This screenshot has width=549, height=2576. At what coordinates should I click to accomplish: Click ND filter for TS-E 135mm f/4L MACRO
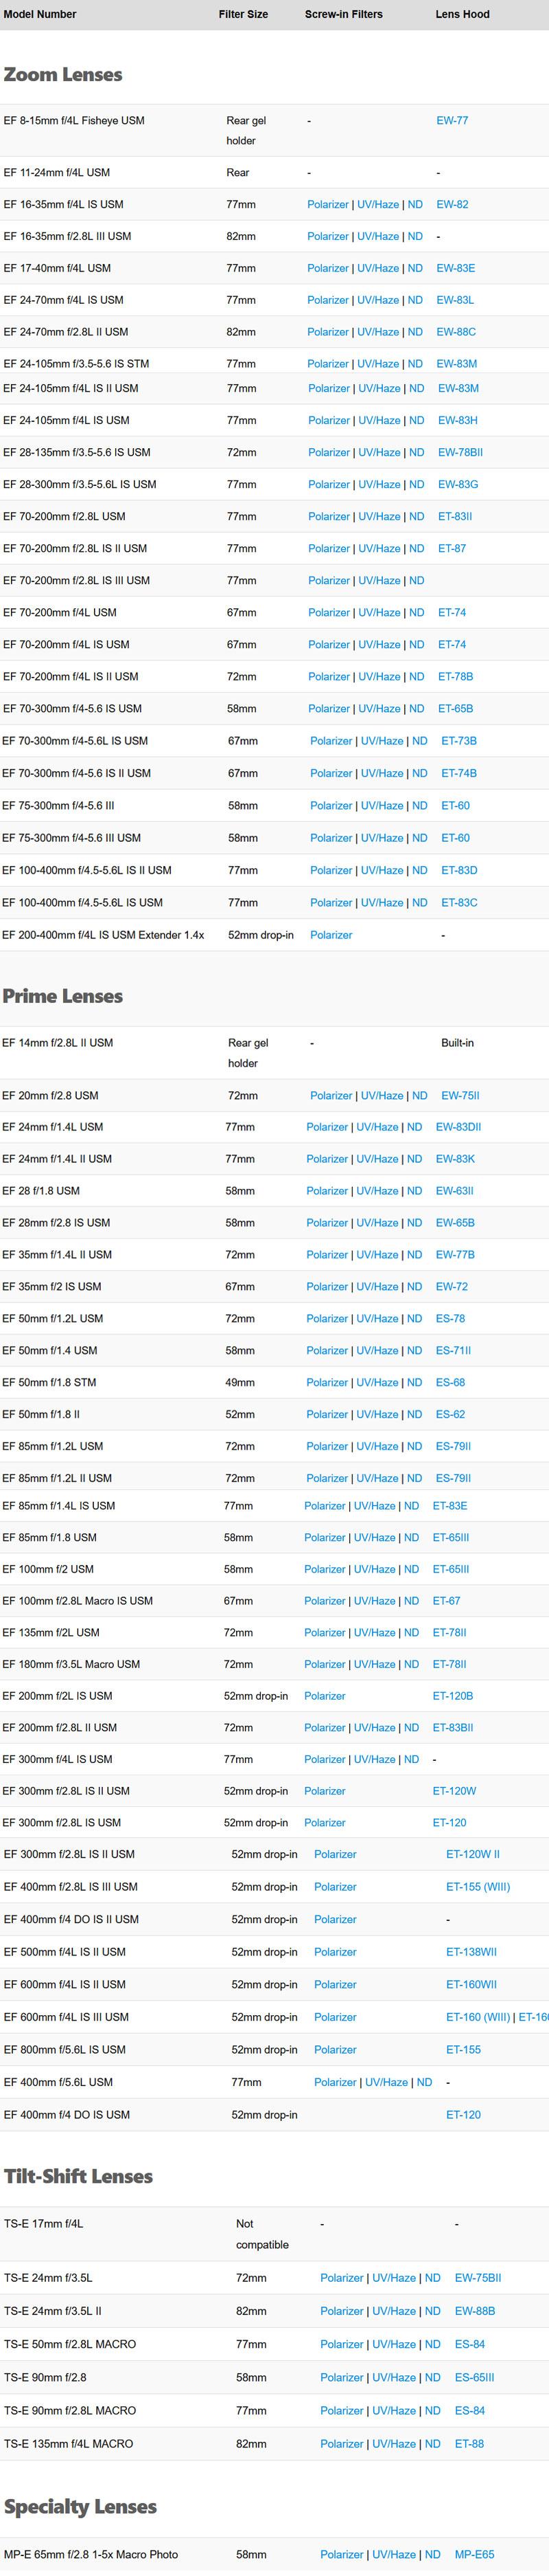(432, 2444)
